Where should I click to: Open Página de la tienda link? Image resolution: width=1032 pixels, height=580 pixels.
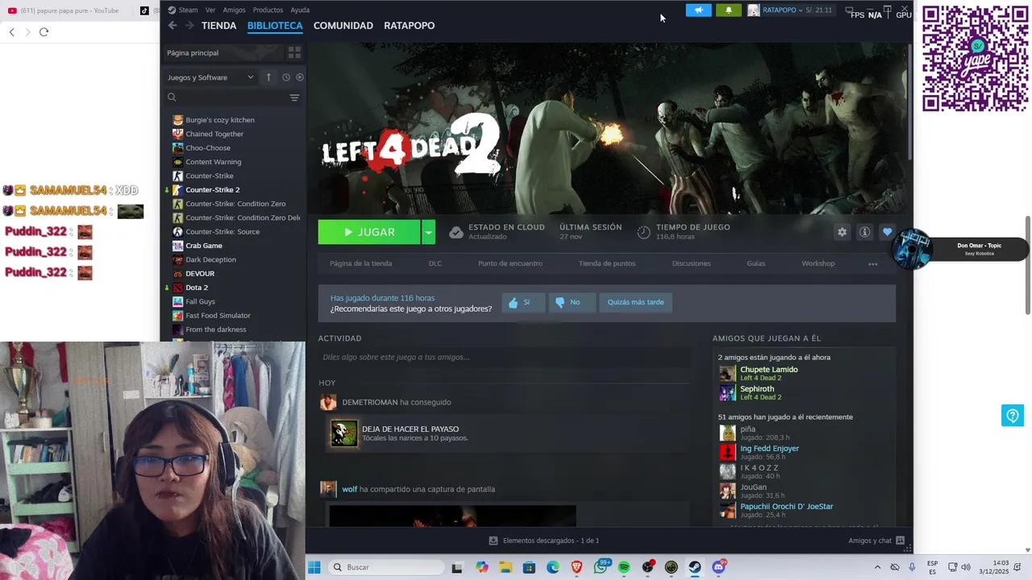tap(360, 263)
